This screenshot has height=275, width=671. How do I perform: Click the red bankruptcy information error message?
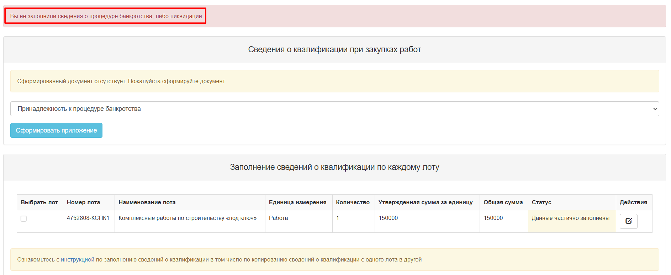click(106, 16)
